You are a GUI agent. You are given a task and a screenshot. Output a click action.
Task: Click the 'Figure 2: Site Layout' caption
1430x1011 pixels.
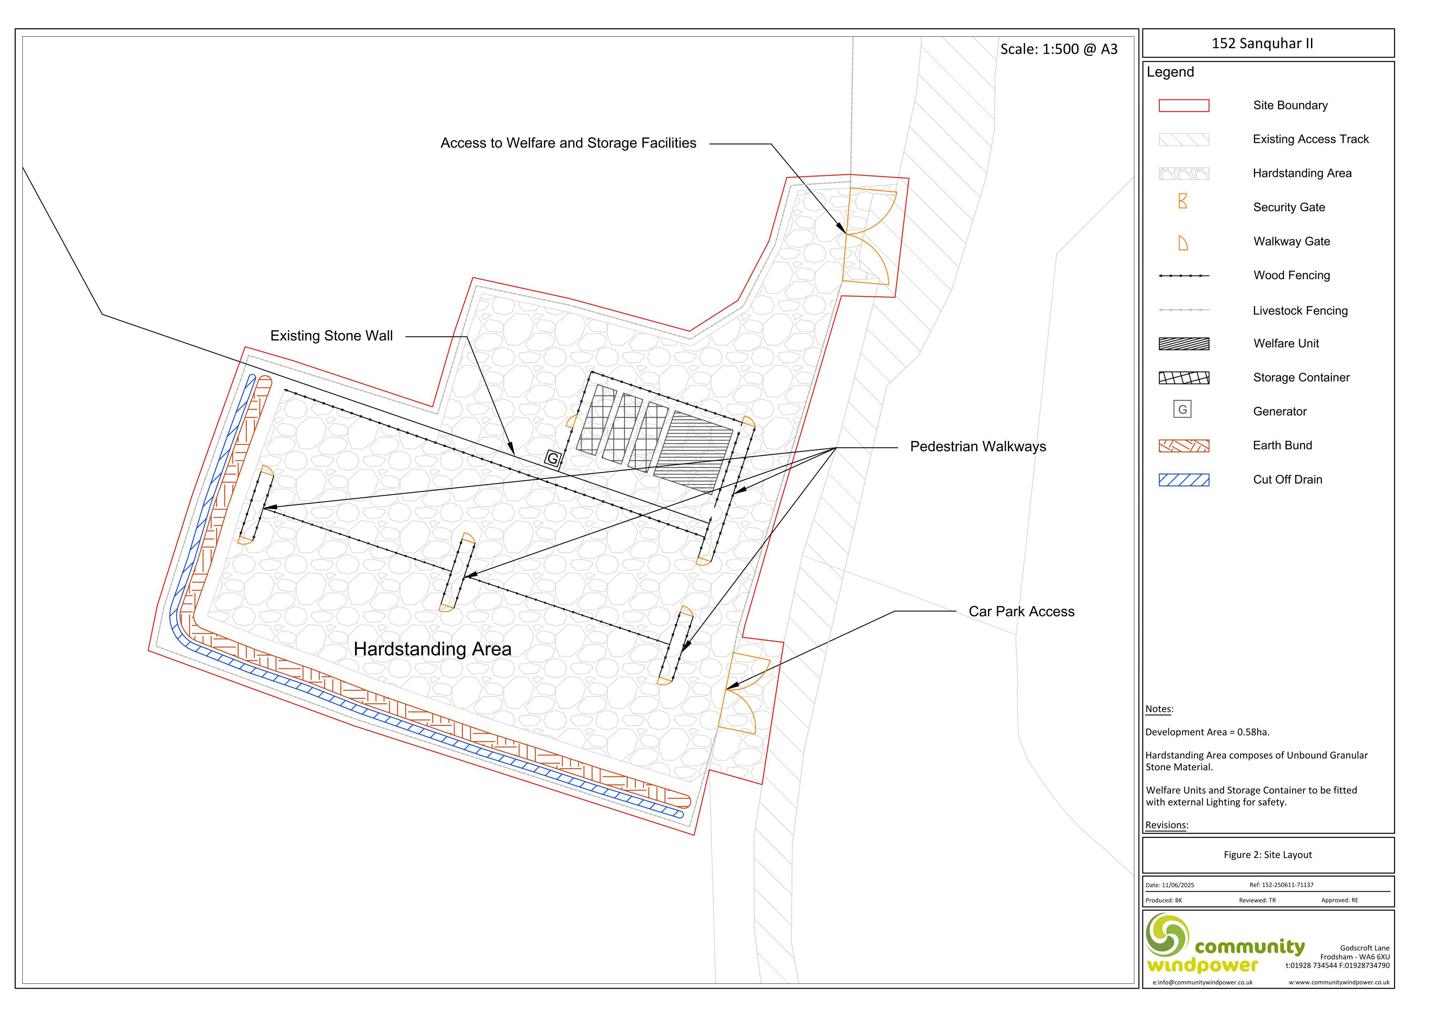1267,855
